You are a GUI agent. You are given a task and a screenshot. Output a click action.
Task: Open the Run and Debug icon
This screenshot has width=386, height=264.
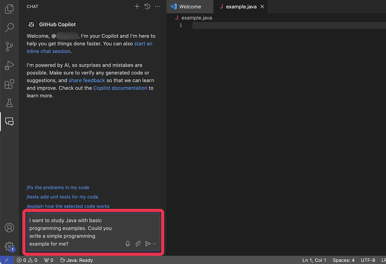click(9, 65)
